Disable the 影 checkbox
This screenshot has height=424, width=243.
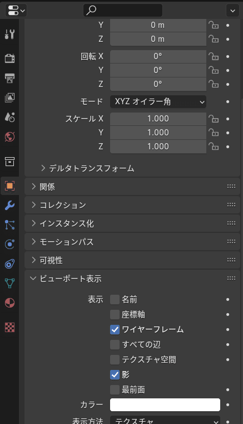(x=115, y=375)
